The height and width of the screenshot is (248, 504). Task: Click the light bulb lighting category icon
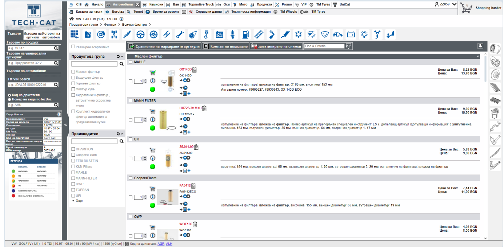tap(364, 35)
